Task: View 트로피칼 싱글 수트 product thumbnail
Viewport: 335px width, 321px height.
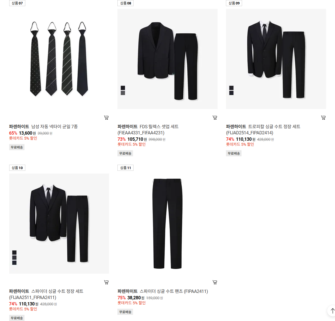Action: click(x=276, y=59)
